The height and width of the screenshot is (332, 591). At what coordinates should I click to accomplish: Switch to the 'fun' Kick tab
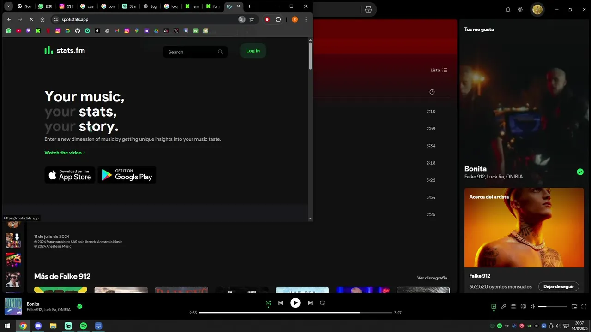[x=213, y=6]
